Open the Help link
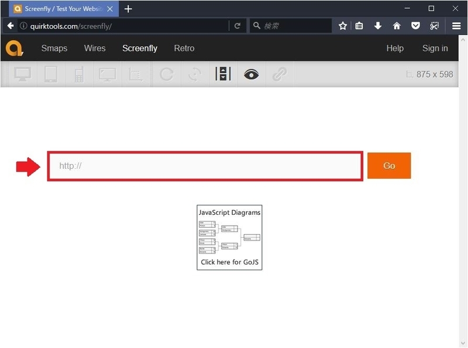The height and width of the screenshot is (348, 468). click(395, 48)
